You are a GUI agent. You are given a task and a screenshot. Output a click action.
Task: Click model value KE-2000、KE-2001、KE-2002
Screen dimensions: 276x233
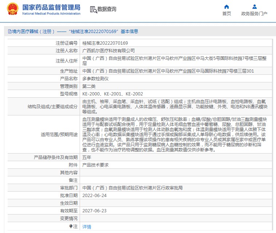pyautogui.click(x=113, y=94)
